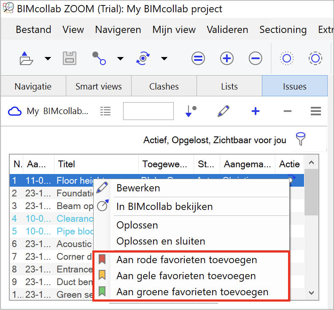Switch to the Clashes tab

(x=164, y=87)
